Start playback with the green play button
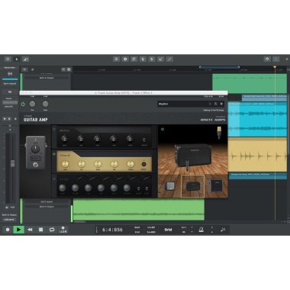The width and height of the screenshot is (290, 290). point(18,230)
